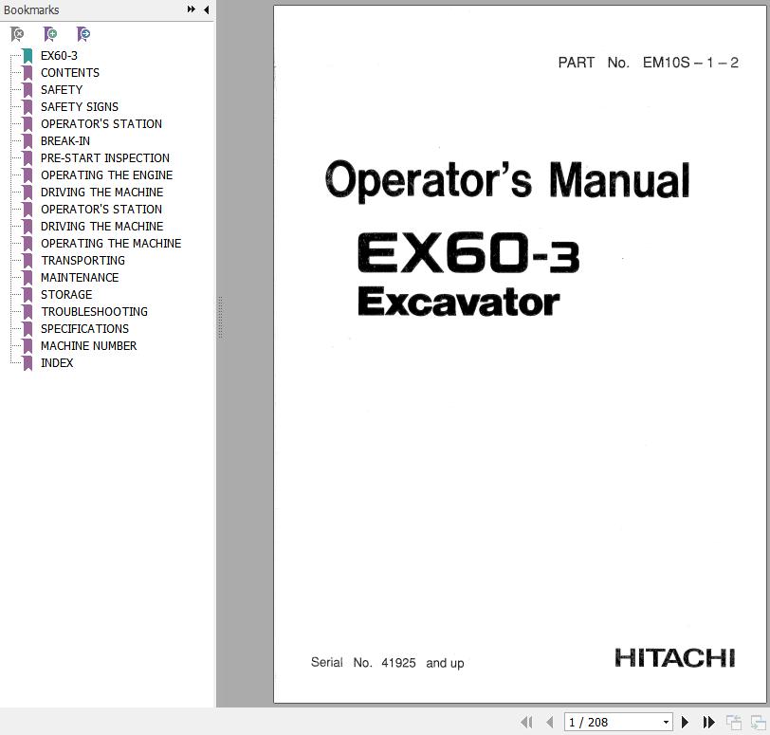Go to PRE-START INSPECTION bookmark

point(105,158)
